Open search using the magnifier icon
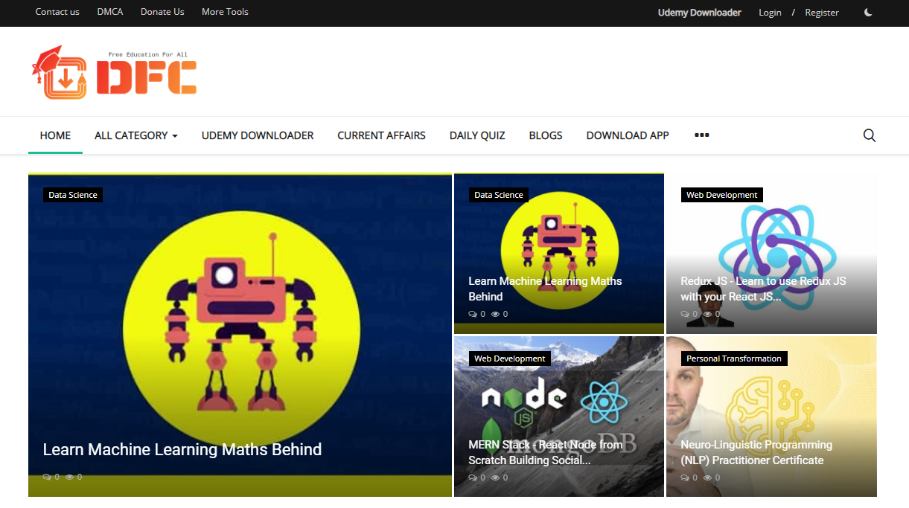The width and height of the screenshot is (909, 508). (x=869, y=135)
